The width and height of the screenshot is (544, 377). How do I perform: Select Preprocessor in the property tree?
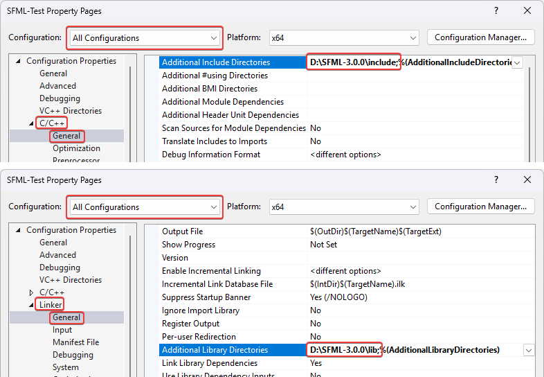click(x=76, y=160)
